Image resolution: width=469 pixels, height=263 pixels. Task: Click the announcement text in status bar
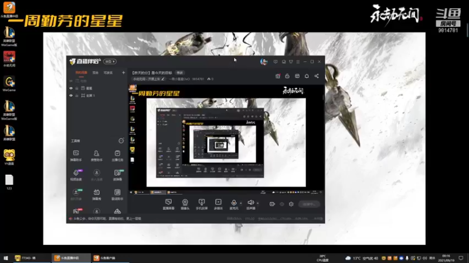[107, 219]
